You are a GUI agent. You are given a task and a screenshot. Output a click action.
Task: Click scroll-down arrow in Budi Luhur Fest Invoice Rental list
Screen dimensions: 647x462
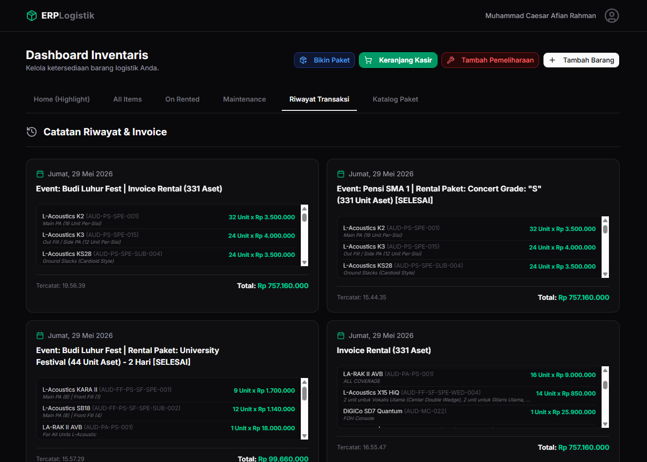point(304,263)
